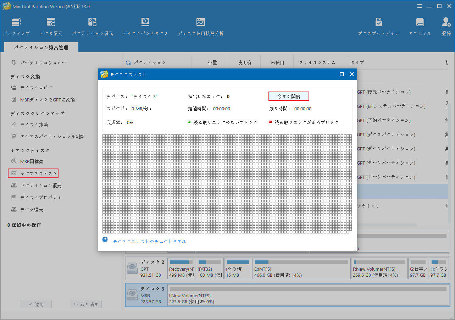
Task: Open the マニュアル manual
Action: 420,25
